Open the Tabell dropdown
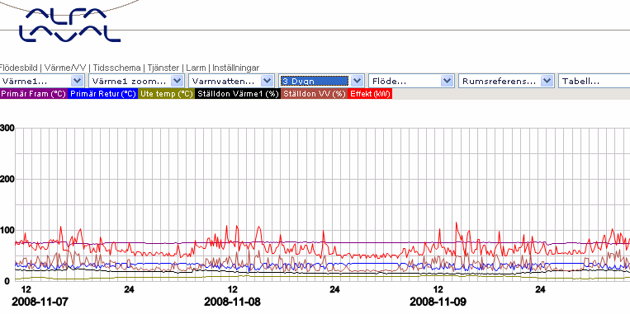Screen dimensions: 630x314 point(594,81)
